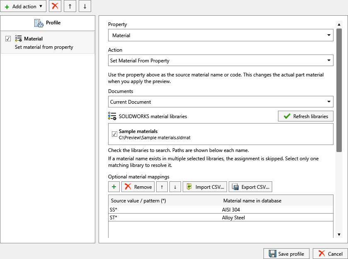This screenshot has width=348, height=259.
Task: Click the SOLIDWORKS material libraries icon
Action: pyautogui.click(x=112, y=116)
